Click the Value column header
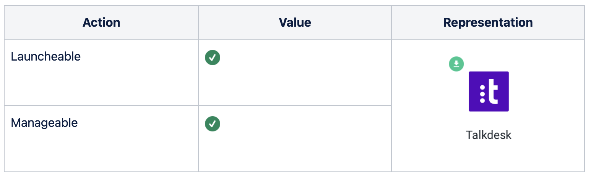This screenshot has height=176, width=591. 295,22
